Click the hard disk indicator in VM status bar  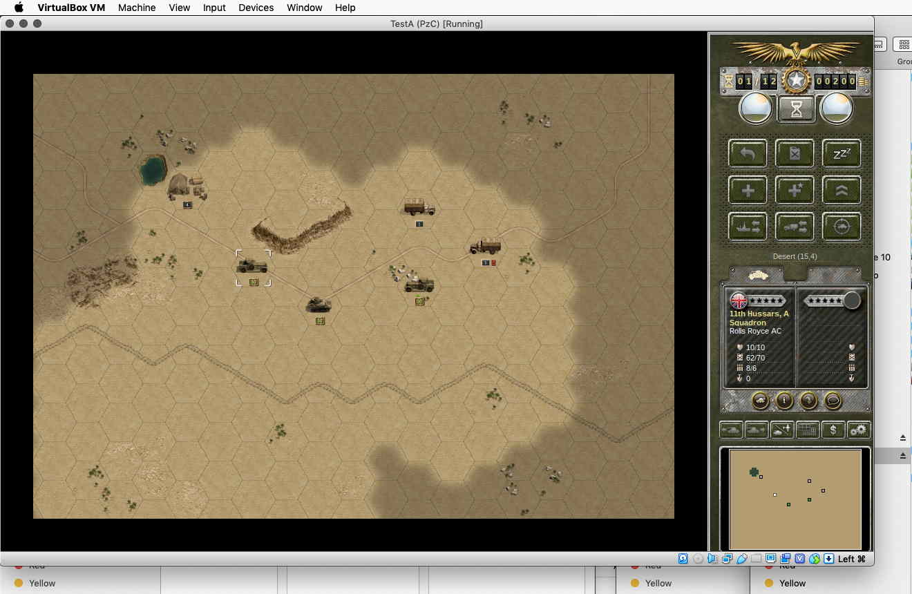click(683, 559)
